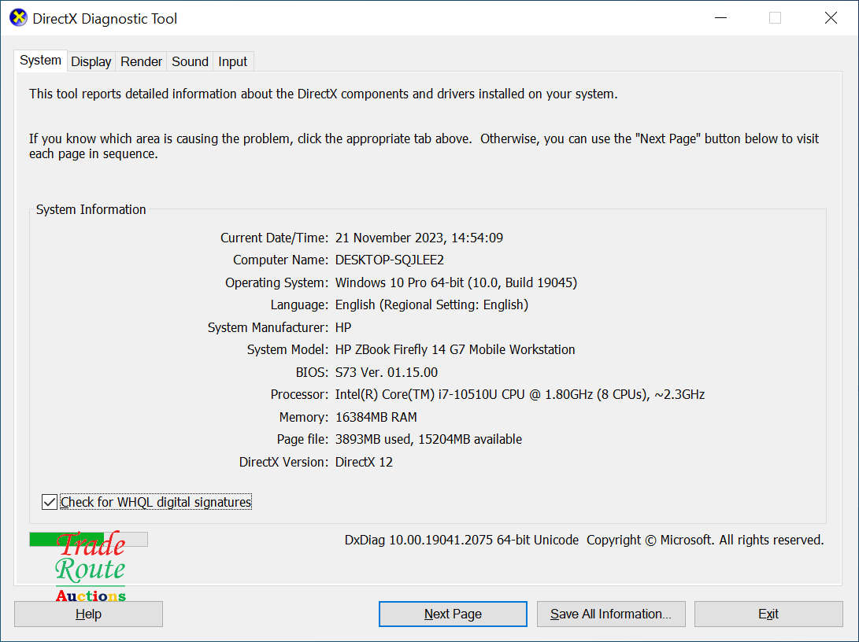This screenshot has width=859, height=642.
Task: Click the Trade Route Auctions logo
Action: coord(91,568)
